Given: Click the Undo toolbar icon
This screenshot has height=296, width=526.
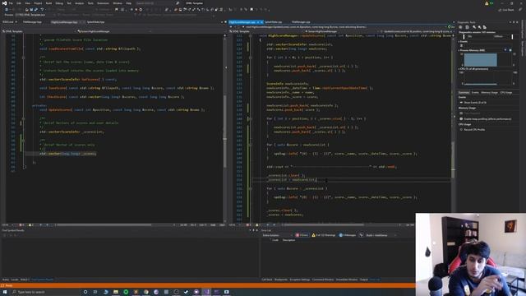Looking at the screenshot, I should pos(42,9).
